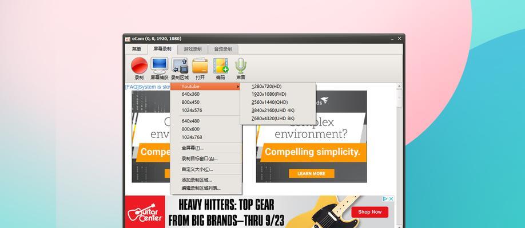Choose 全屏幕(F)... menu entry
Image resolution: width=525 pixels, height=228 pixels.
(x=206, y=148)
